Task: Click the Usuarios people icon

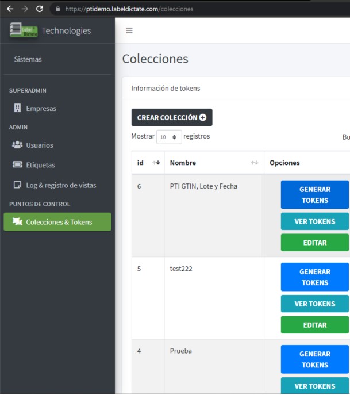Action: [17, 145]
